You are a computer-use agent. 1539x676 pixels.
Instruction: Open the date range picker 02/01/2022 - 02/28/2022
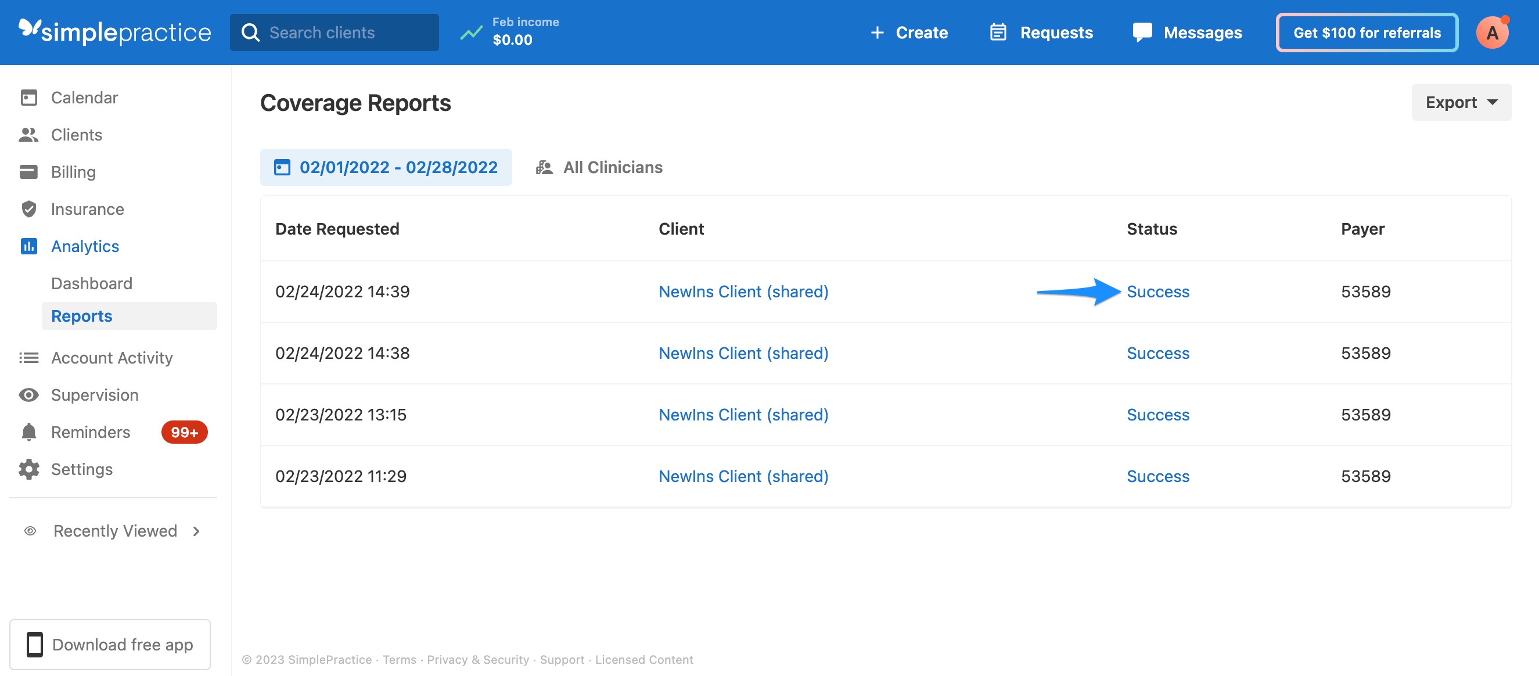(x=386, y=167)
